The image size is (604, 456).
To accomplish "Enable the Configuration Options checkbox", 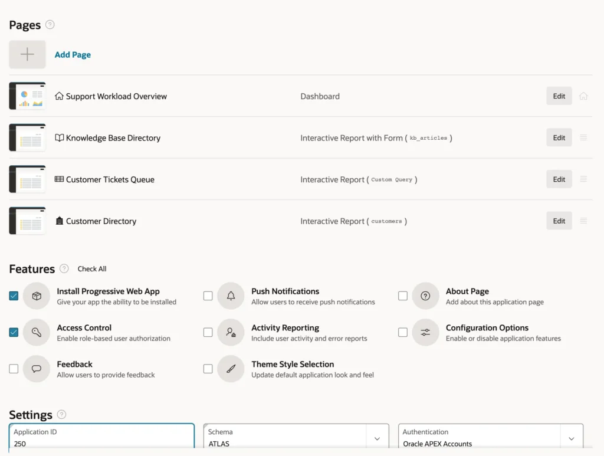I will 402,332.
